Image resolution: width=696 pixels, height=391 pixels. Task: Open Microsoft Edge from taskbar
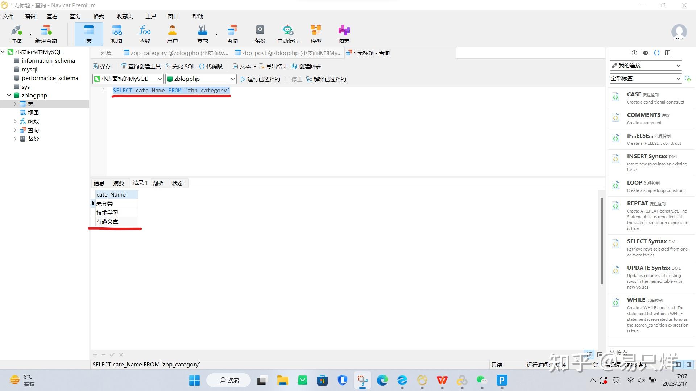pos(382,380)
